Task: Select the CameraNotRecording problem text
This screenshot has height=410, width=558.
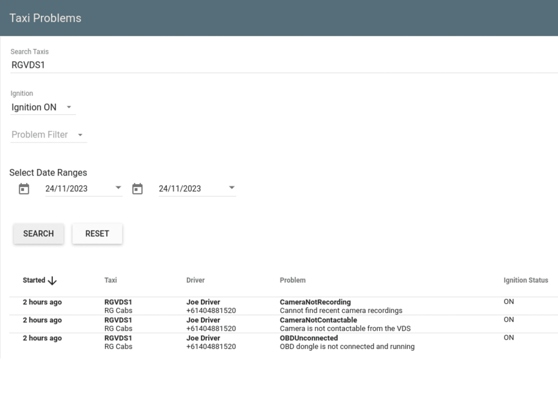Action: 316,302
